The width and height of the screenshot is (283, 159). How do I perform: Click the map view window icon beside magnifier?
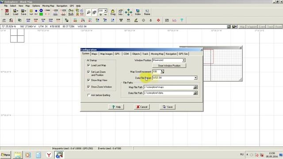(x=94, y=12)
